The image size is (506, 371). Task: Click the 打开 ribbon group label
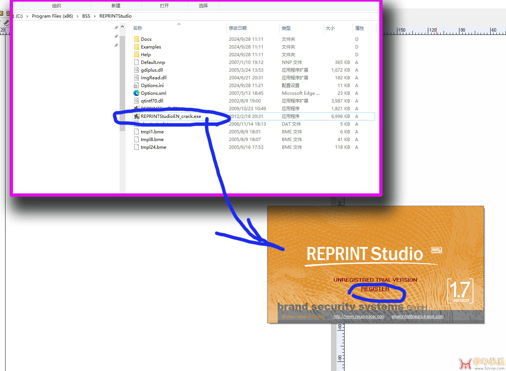(x=164, y=6)
